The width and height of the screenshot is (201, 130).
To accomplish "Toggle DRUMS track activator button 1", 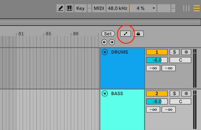I will 156,52.
